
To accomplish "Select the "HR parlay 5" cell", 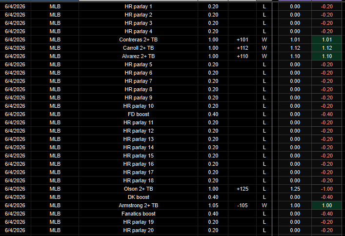I will pyautogui.click(x=138, y=64).
